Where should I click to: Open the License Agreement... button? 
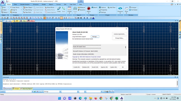(x=119, y=34)
